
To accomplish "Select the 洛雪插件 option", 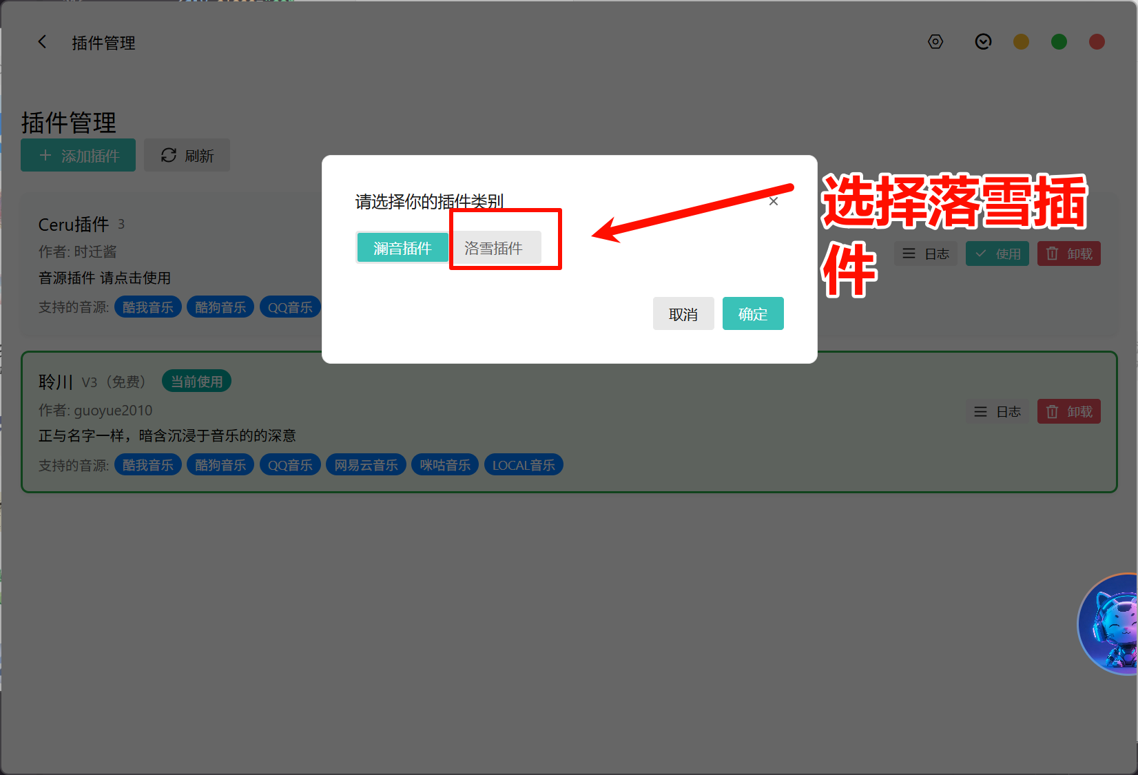I will point(494,248).
